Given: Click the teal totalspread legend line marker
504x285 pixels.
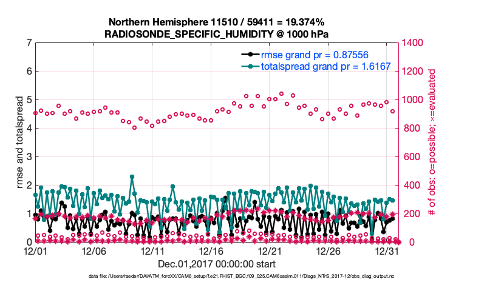Looking at the screenshot, I should (x=248, y=65).
